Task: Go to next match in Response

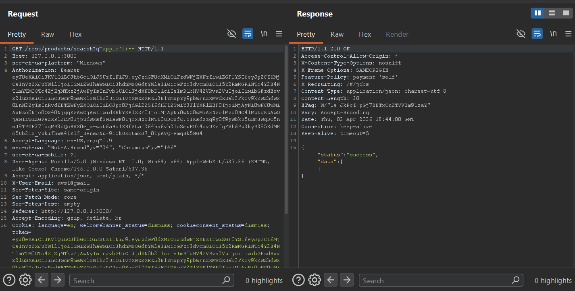Action: coord(347,280)
